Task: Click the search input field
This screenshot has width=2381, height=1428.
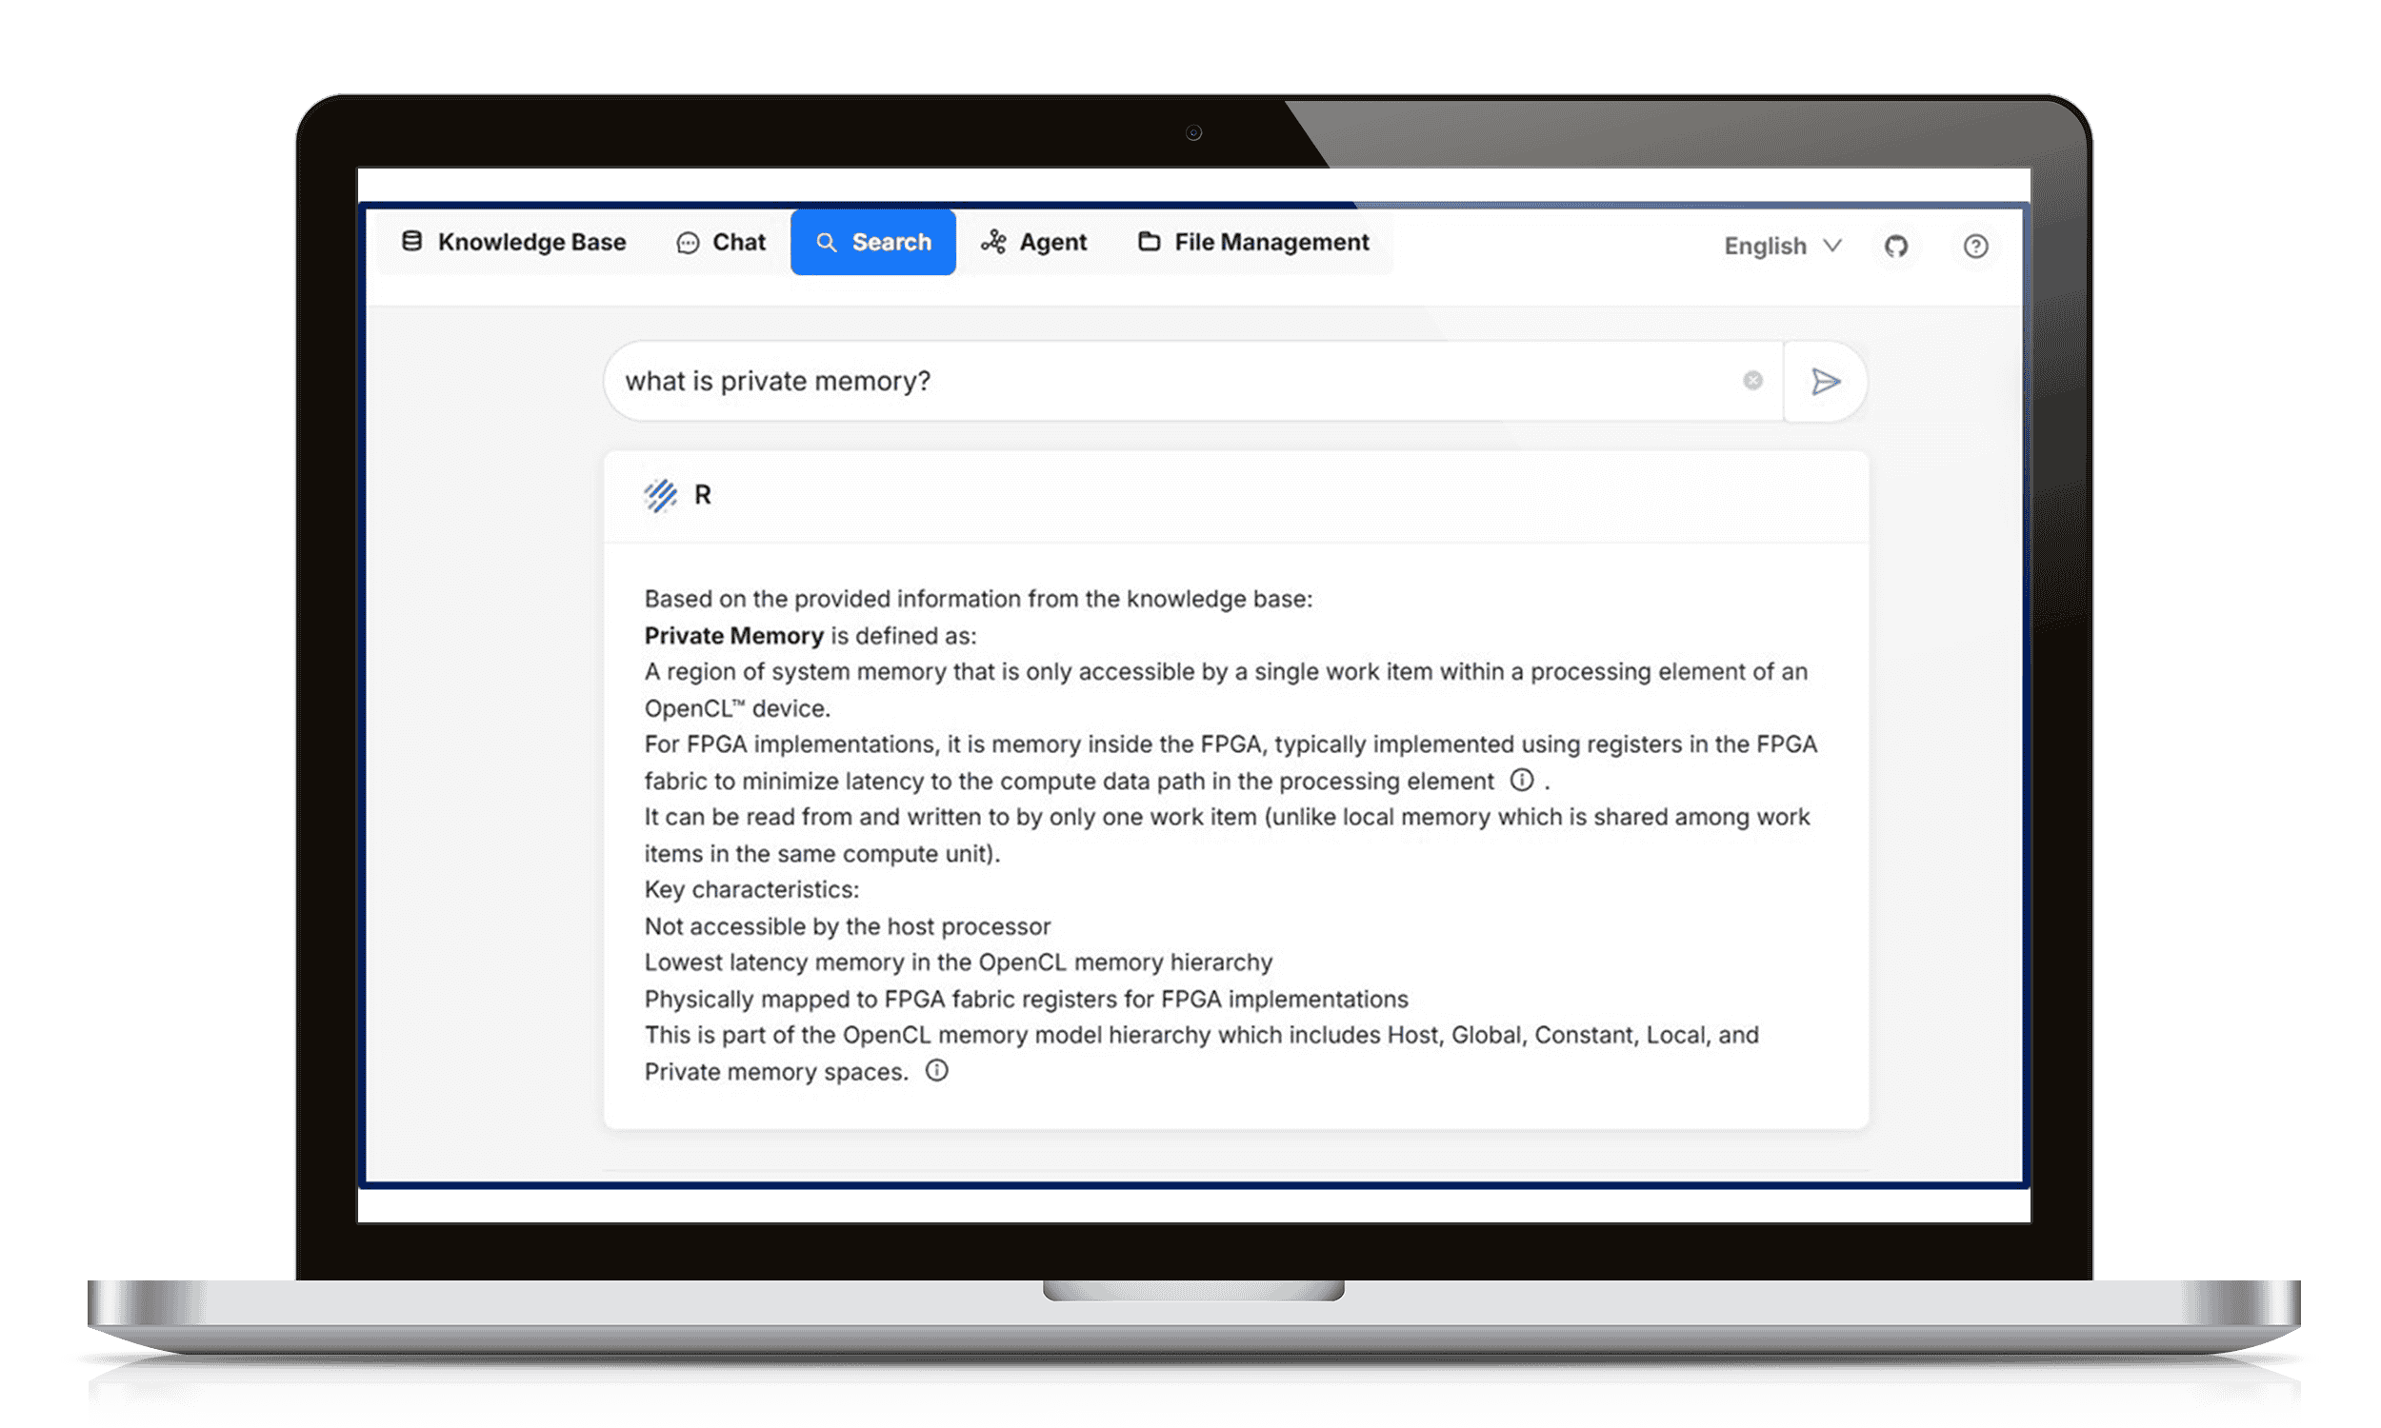Action: [x=1155, y=381]
